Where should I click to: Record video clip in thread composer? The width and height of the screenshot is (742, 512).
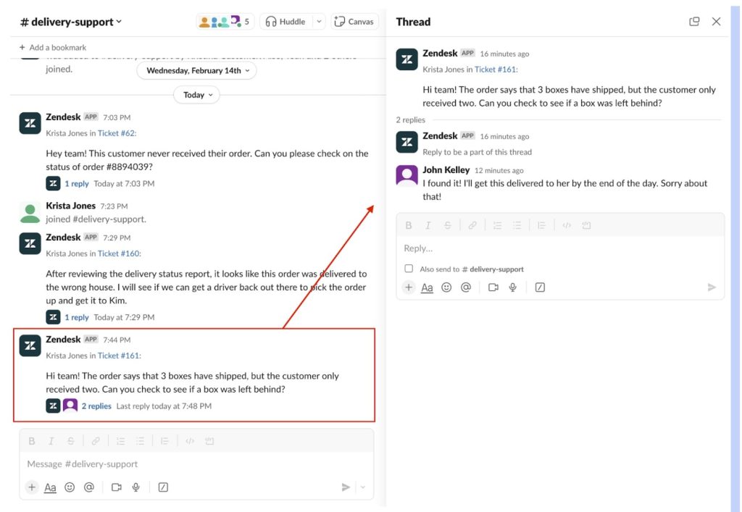493,287
